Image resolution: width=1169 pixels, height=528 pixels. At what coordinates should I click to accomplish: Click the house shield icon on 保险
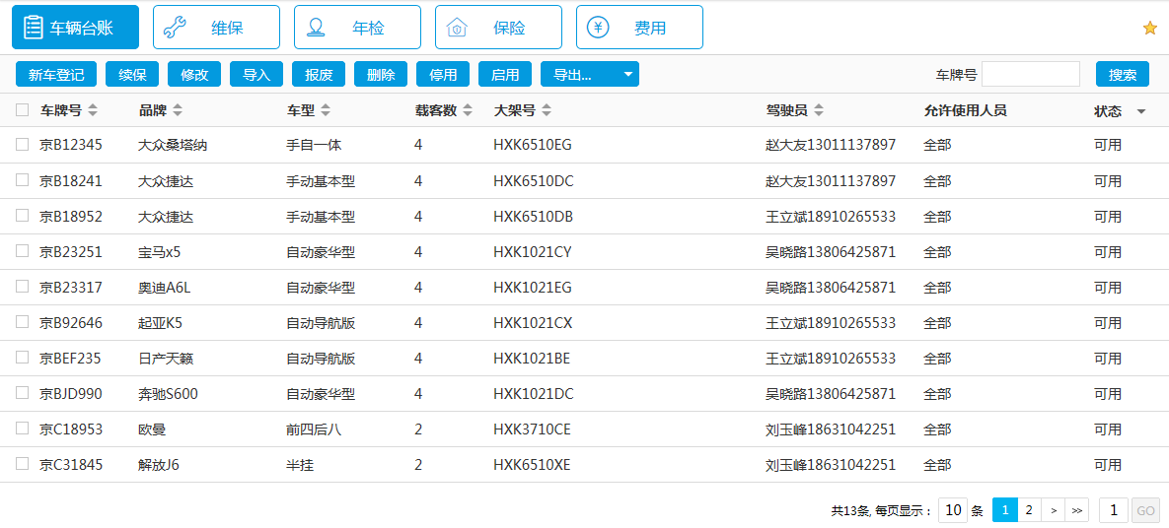[457, 28]
